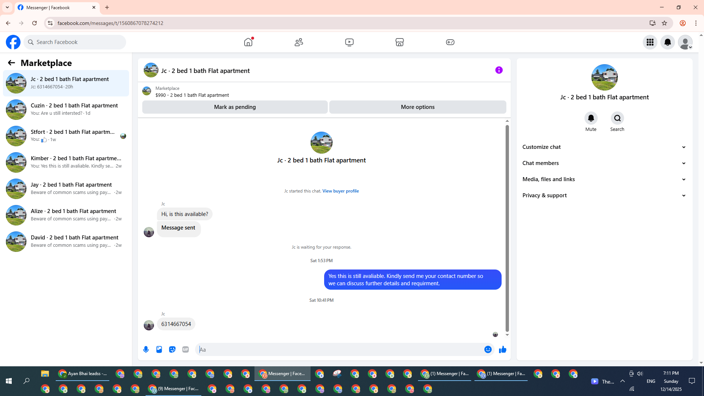704x396 pixels.
Task: Send a thumbs-up like
Action: pos(502,349)
